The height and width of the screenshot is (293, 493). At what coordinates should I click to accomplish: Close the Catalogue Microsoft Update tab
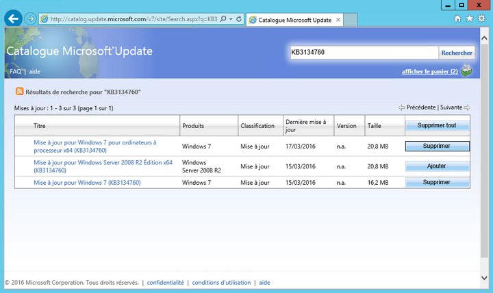tap(338, 20)
